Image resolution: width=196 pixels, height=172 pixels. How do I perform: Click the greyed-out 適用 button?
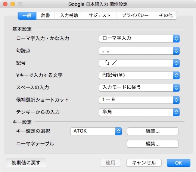tap(111, 163)
